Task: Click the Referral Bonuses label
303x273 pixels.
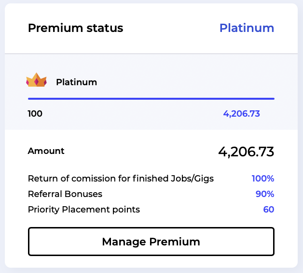Action: (x=65, y=194)
